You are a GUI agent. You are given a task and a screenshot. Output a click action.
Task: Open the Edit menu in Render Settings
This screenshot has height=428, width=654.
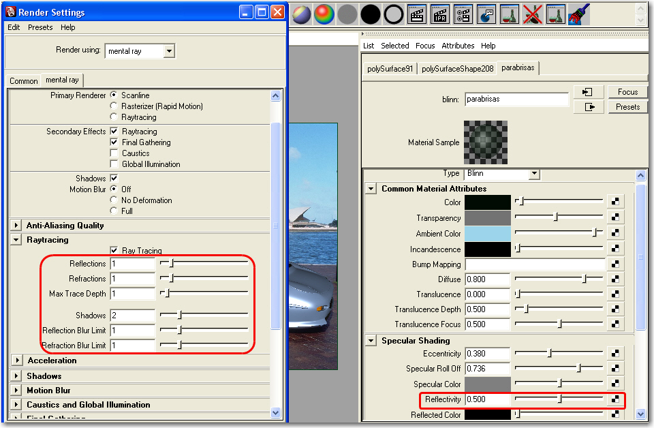(14, 27)
